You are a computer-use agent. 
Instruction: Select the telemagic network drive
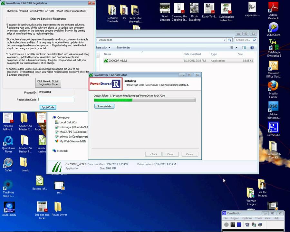(x=71, y=127)
